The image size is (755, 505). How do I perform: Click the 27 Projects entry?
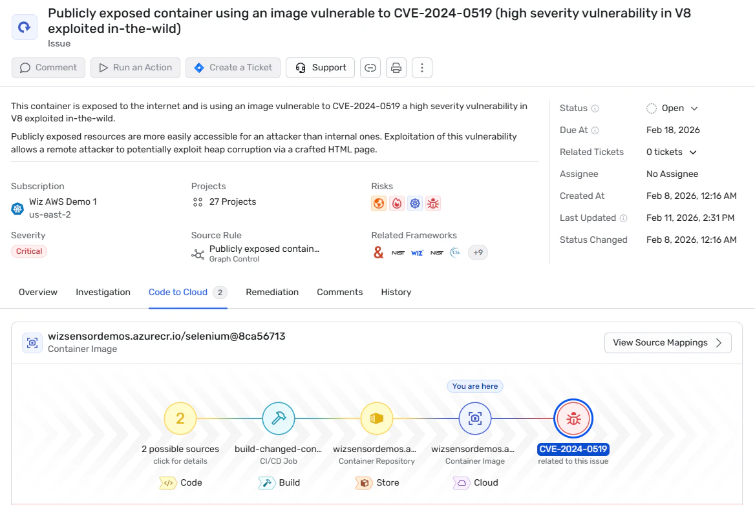tap(233, 202)
